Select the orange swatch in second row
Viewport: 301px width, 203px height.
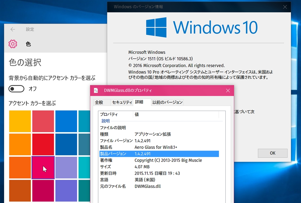20,144
